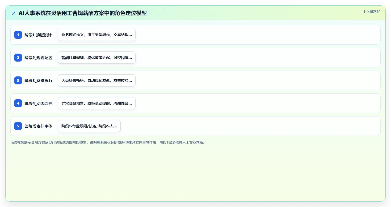Open the 阶段1-专业顾问/法务 detail chip
This screenshot has width=391, height=207.
(x=89, y=126)
